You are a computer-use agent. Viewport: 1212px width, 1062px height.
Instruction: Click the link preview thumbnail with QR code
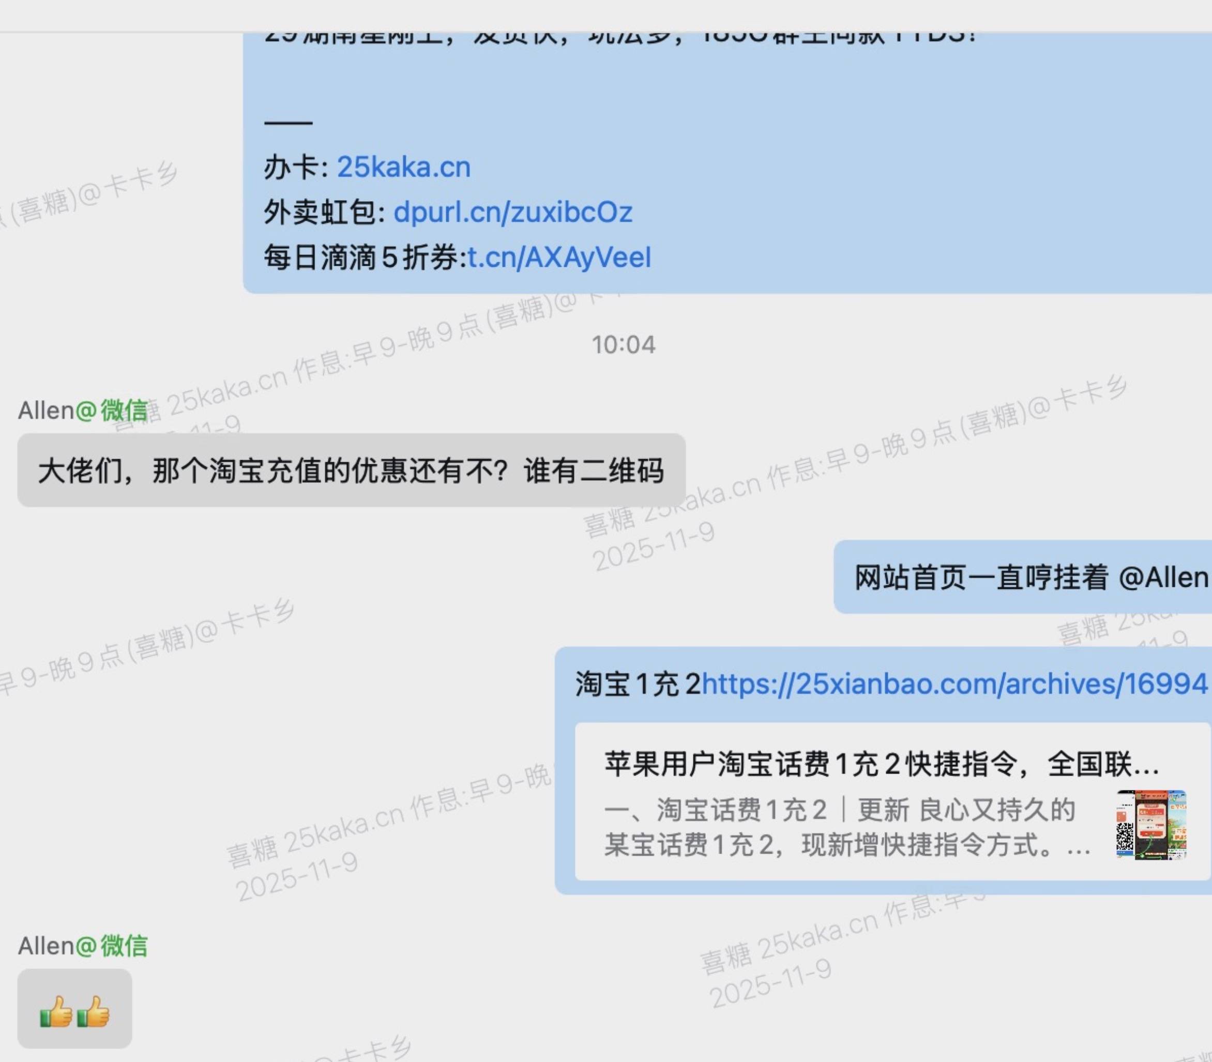(x=1150, y=824)
